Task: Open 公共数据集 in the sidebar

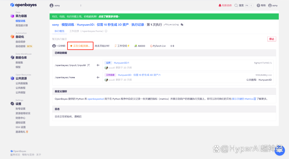Action: pyautogui.click(x=22, y=83)
